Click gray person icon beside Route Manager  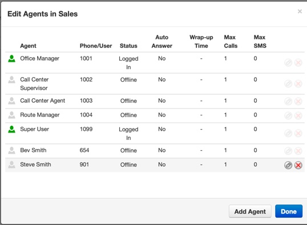[x=11, y=115]
